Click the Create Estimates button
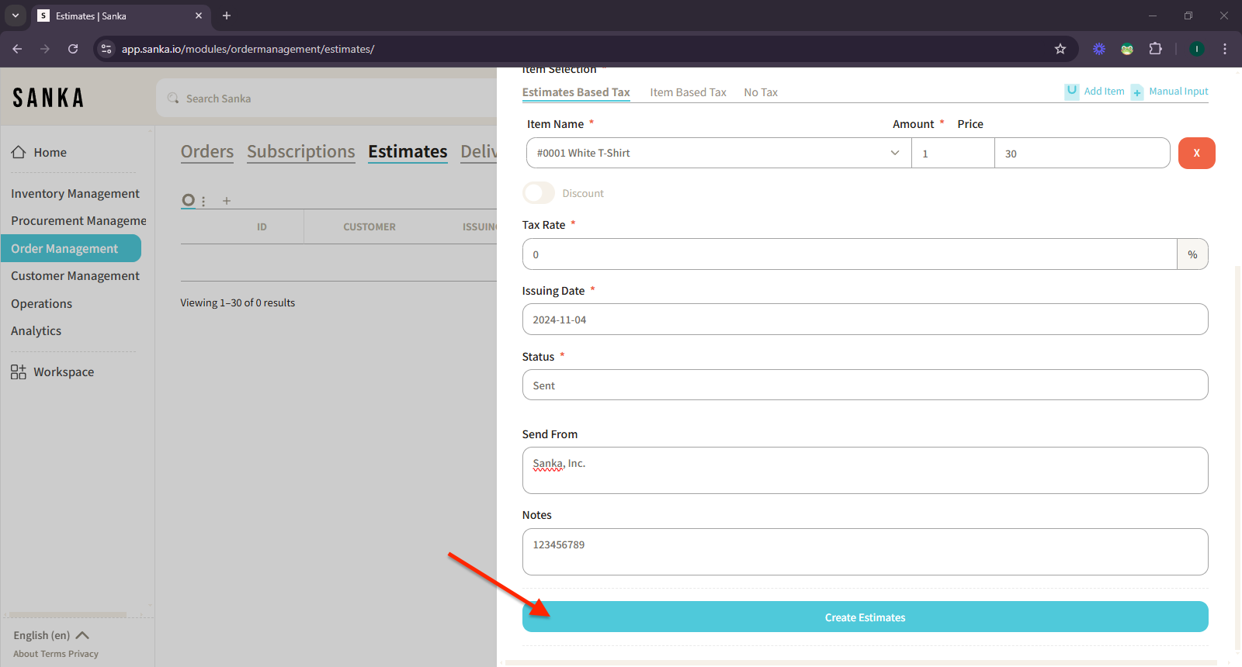 tap(865, 617)
